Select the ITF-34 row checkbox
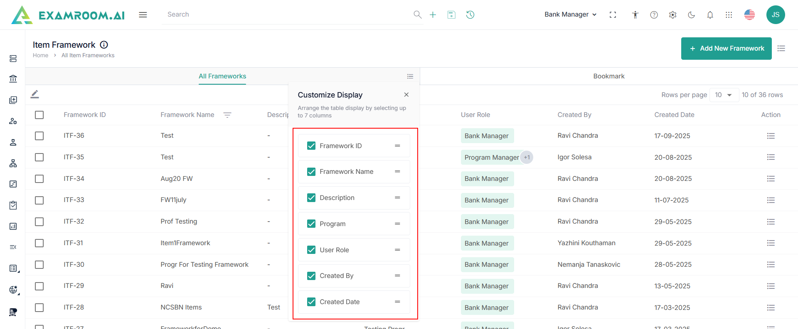 point(39,179)
